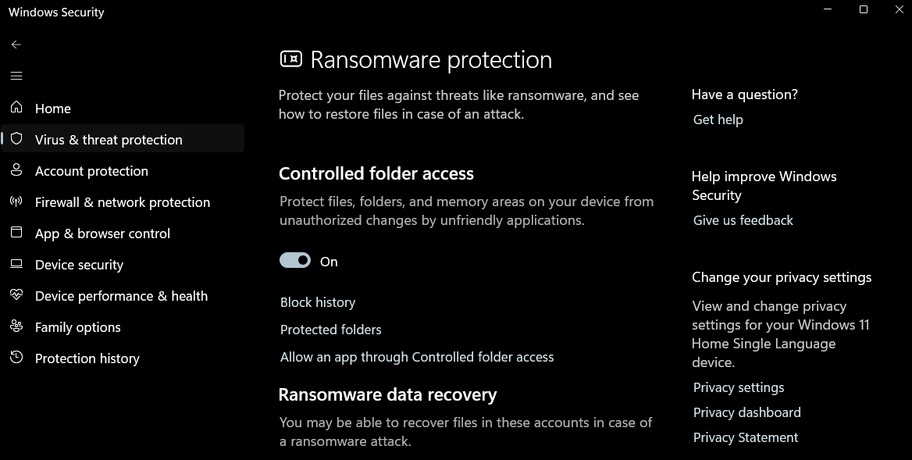Click the Ransomware protection header icon

coord(289,59)
